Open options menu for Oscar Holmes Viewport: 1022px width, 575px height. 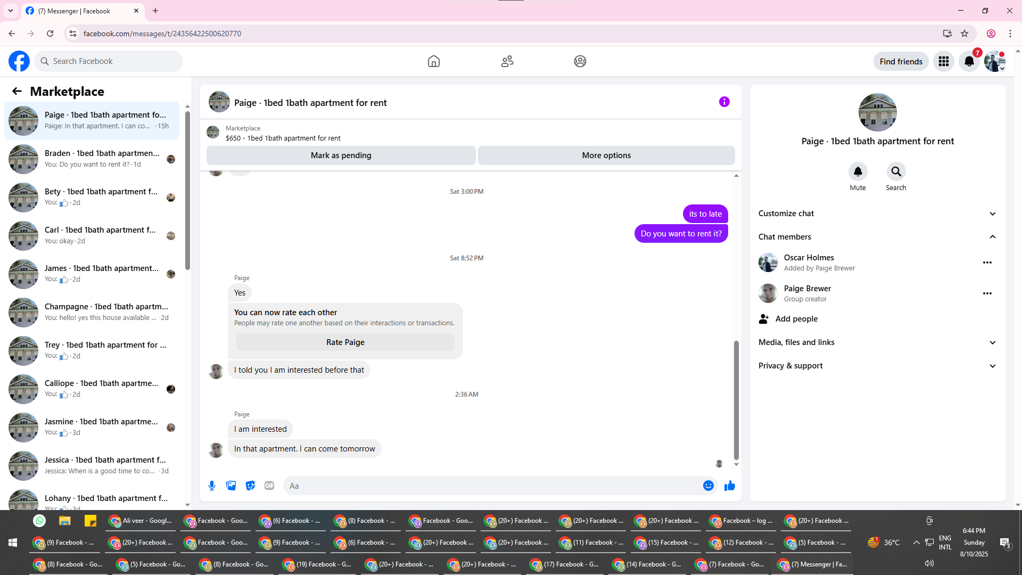click(x=987, y=262)
